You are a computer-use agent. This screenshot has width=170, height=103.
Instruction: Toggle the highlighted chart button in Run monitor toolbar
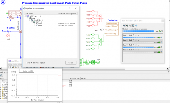pos(133,25)
